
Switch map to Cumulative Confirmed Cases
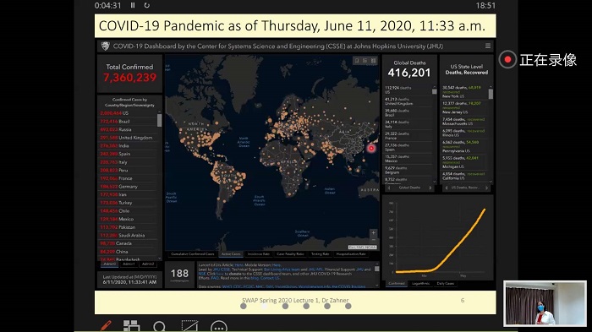click(193, 254)
